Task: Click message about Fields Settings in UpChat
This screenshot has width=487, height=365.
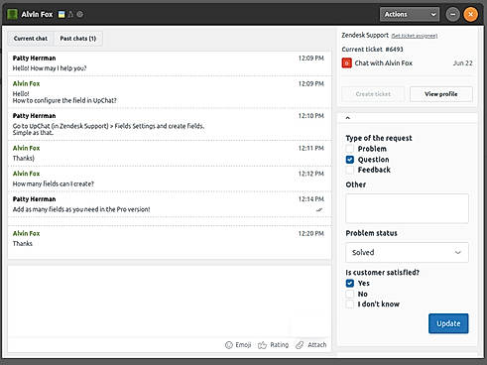Action: (108, 129)
